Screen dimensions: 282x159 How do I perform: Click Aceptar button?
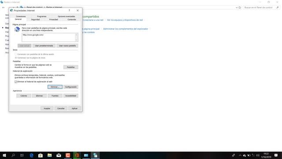pyautogui.click(x=47, y=108)
